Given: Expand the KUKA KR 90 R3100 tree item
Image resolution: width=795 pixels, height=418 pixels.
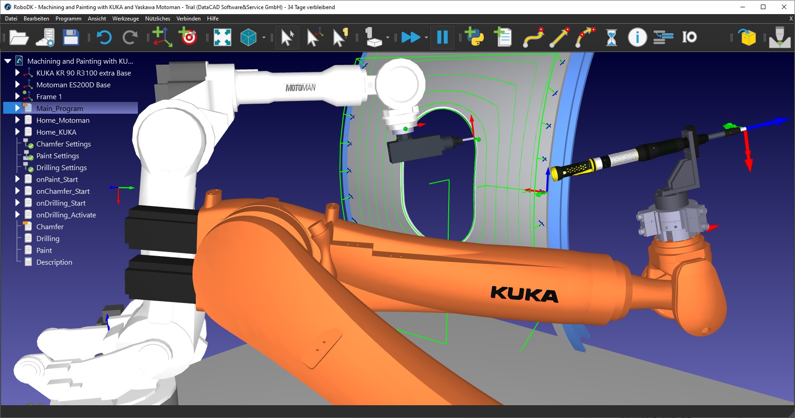Looking at the screenshot, I should click(x=17, y=73).
